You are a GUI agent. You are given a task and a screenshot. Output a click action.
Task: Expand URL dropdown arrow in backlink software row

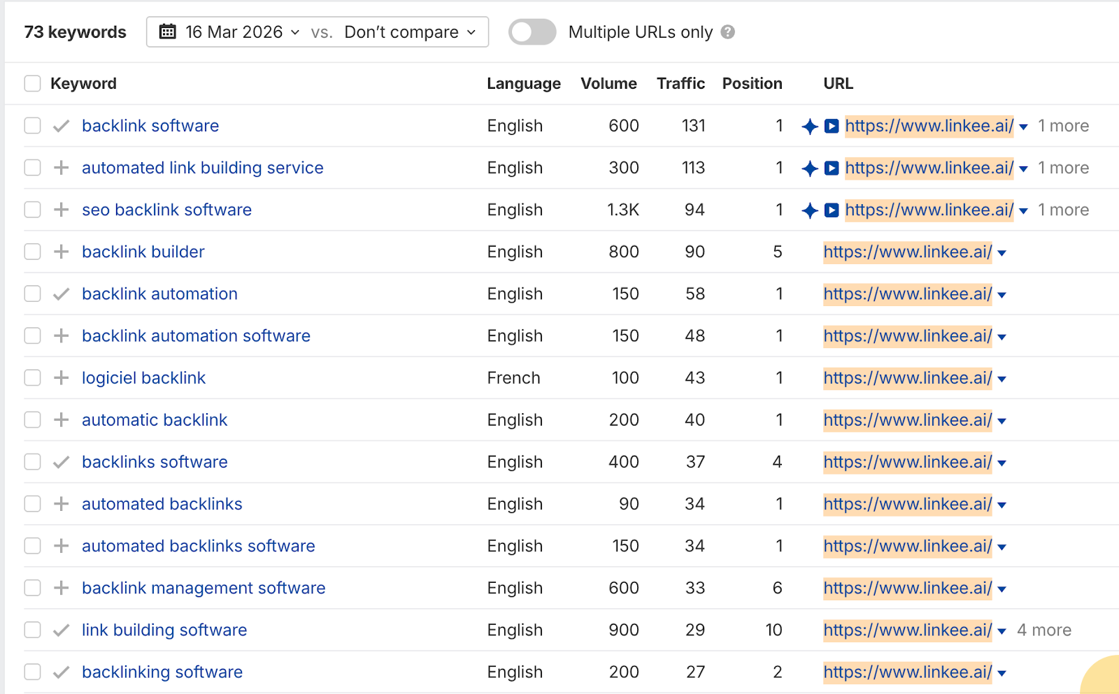[x=1024, y=127]
